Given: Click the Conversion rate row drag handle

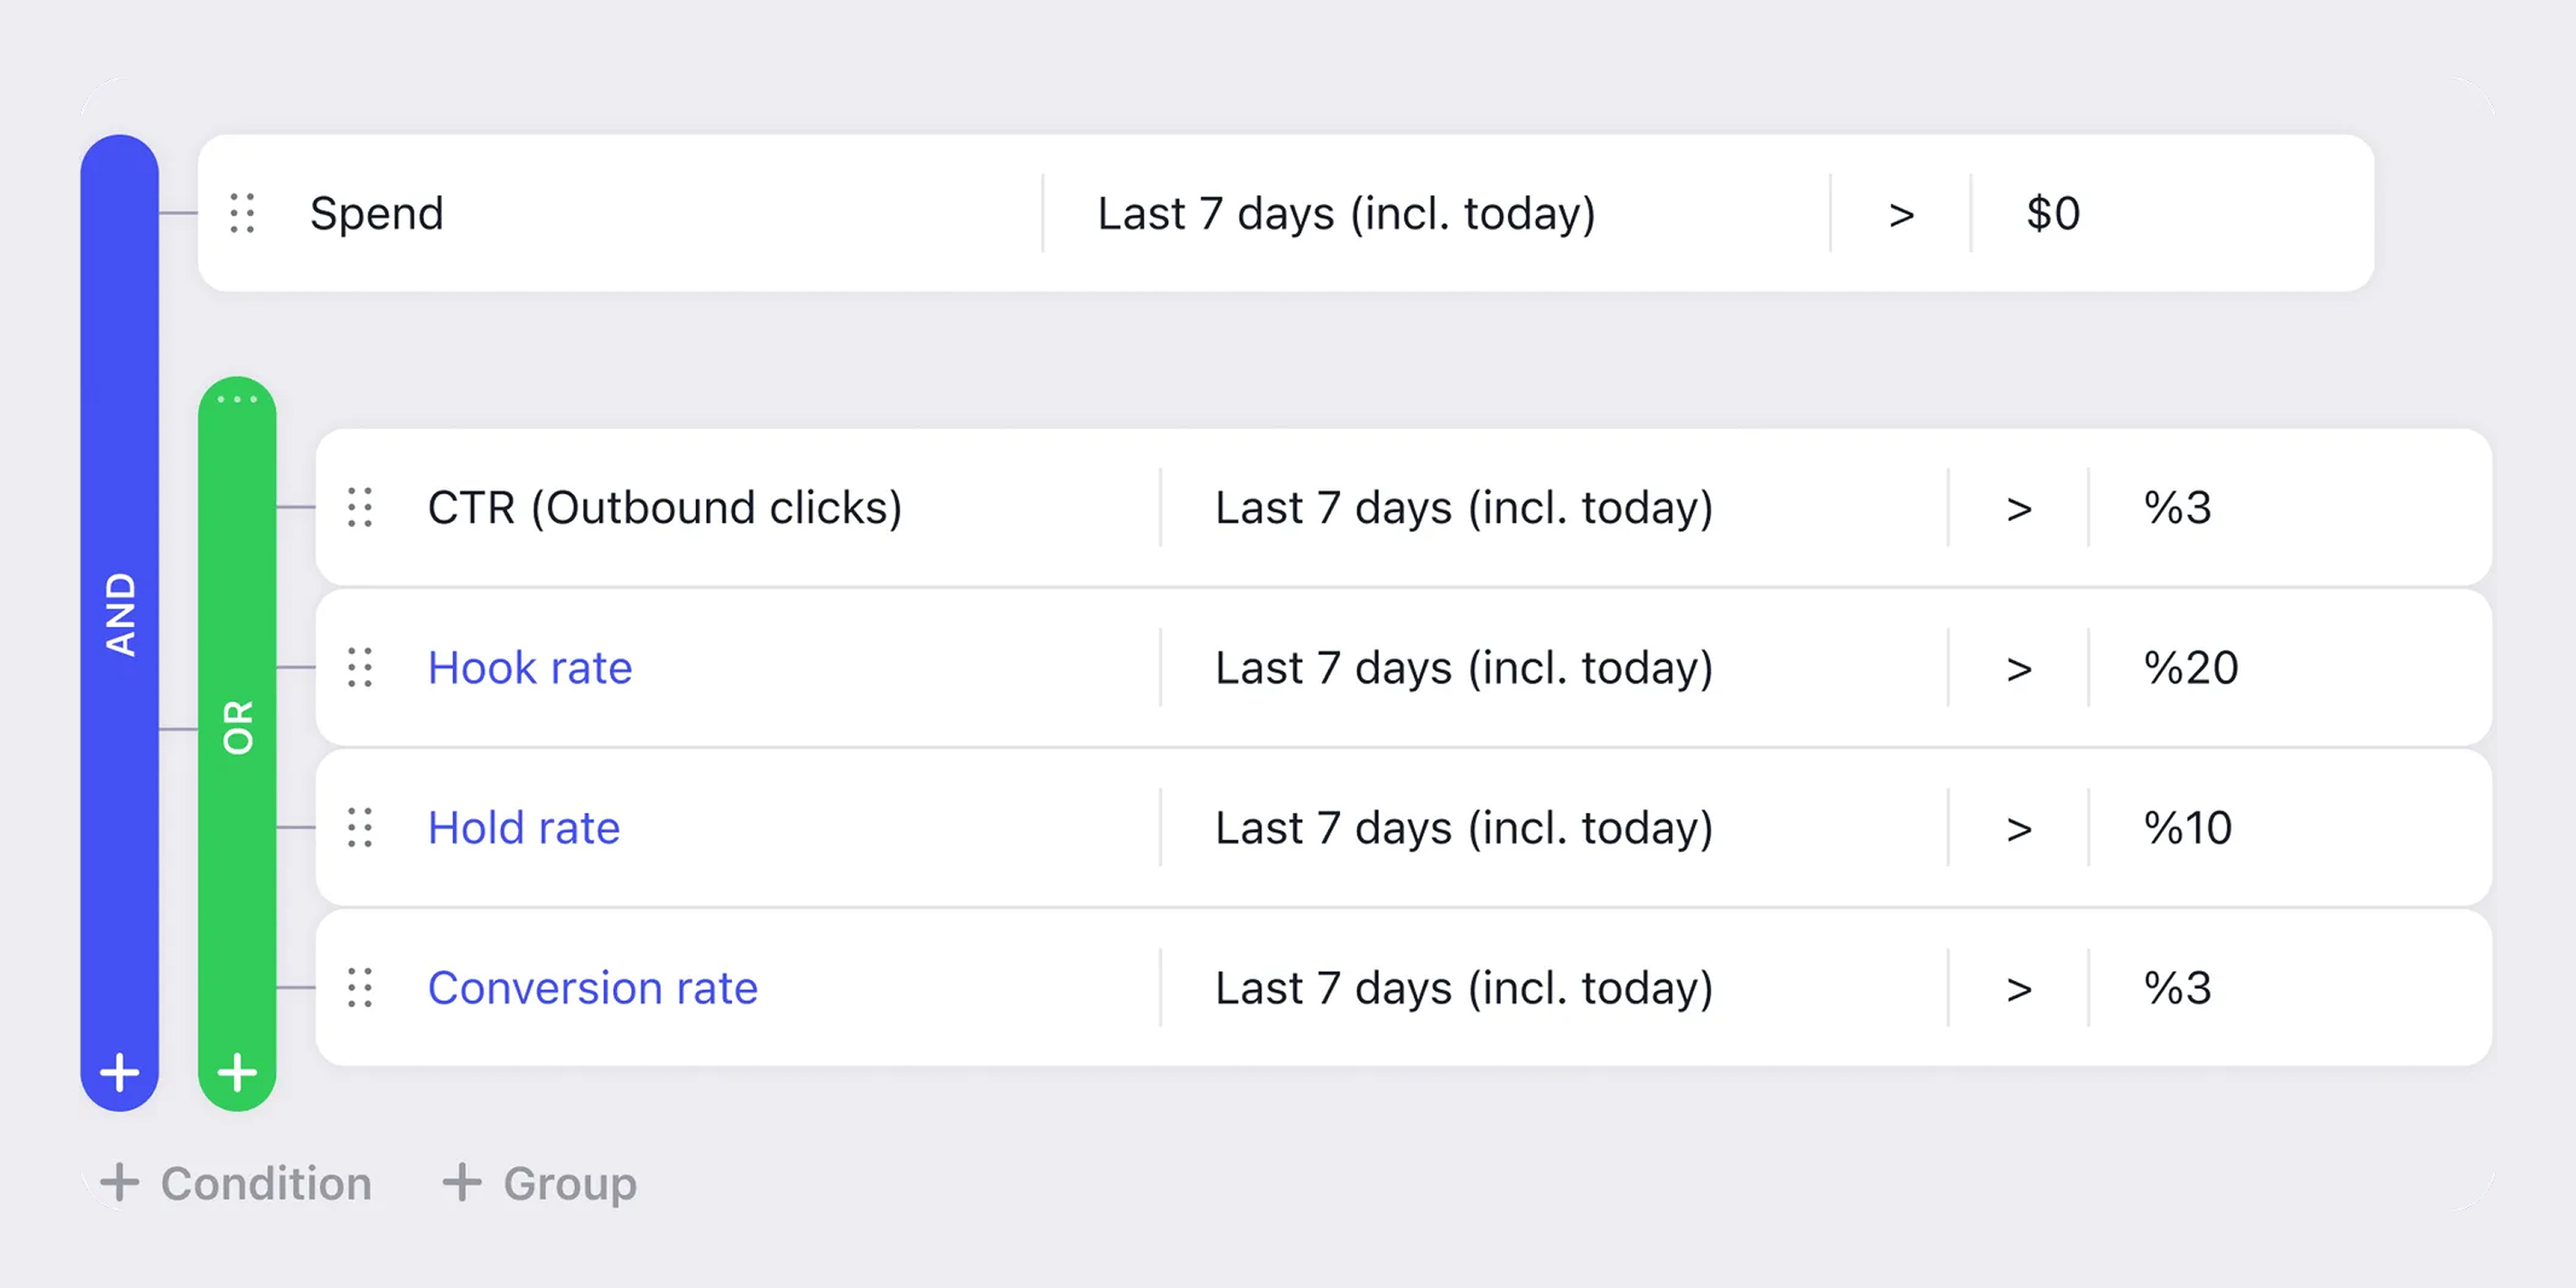Looking at the screenshot, I should pyautogui.click(x=360, y=987).
